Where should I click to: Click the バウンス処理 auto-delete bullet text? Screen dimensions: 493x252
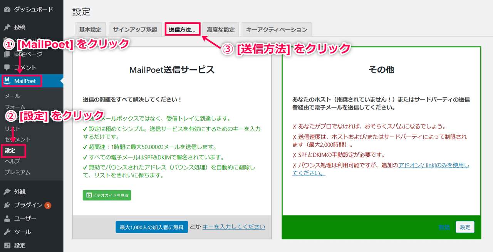click(x=169, y=171)
